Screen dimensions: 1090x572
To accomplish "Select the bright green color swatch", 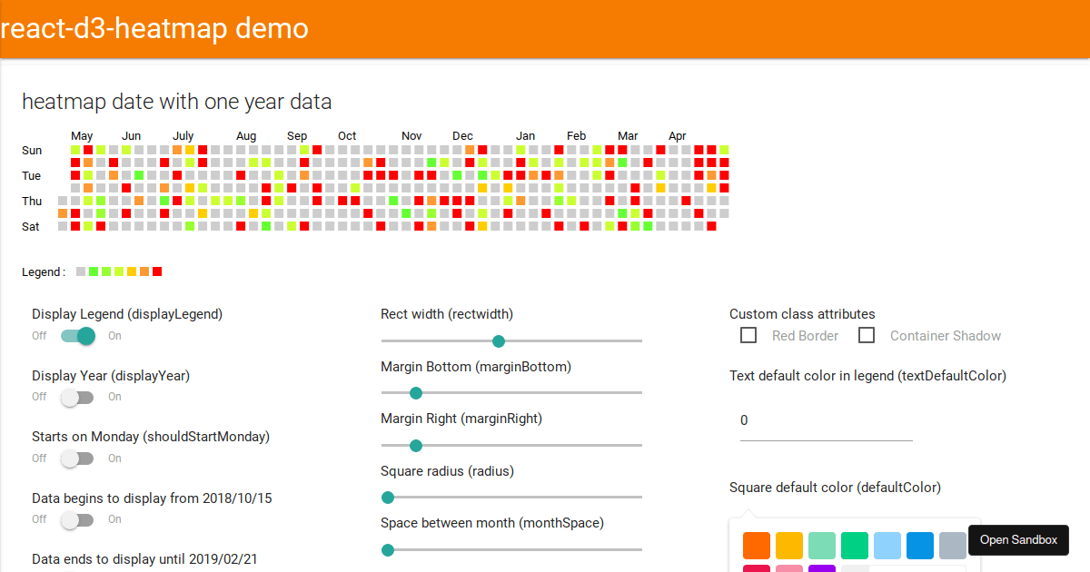I will pyautogui.click(x=855, y=545).
